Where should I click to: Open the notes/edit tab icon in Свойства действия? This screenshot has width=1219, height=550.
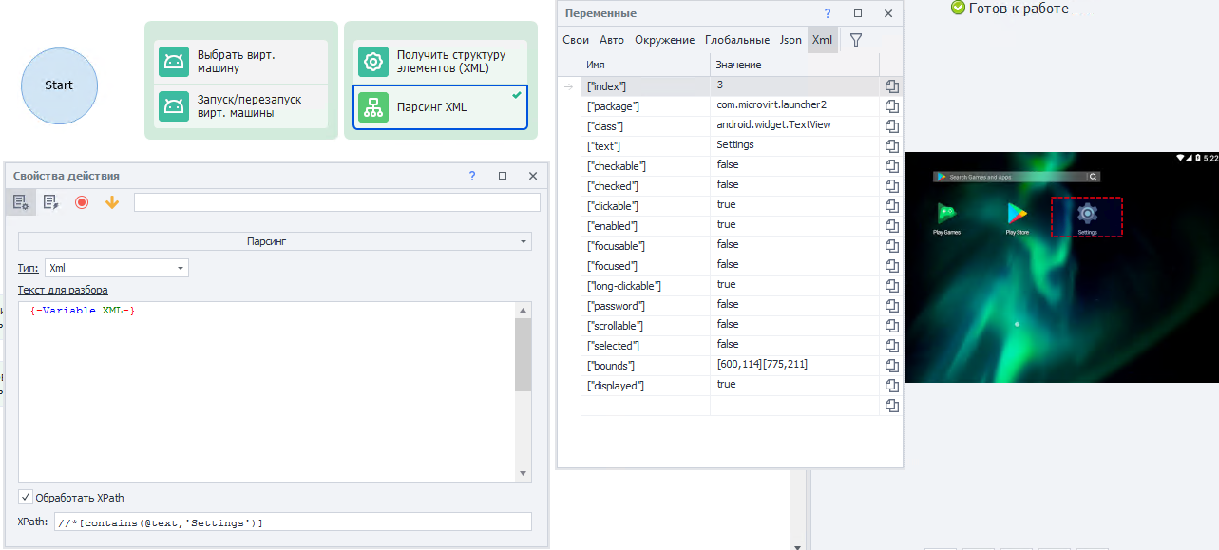click(51, 201)
